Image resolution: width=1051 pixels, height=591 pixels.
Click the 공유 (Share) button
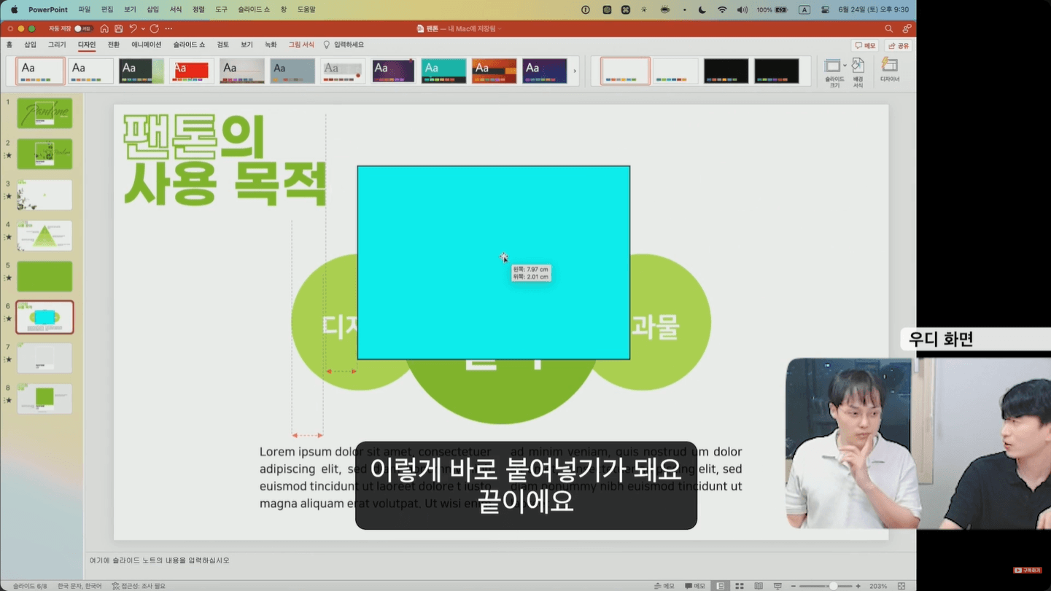click(899, 46)
